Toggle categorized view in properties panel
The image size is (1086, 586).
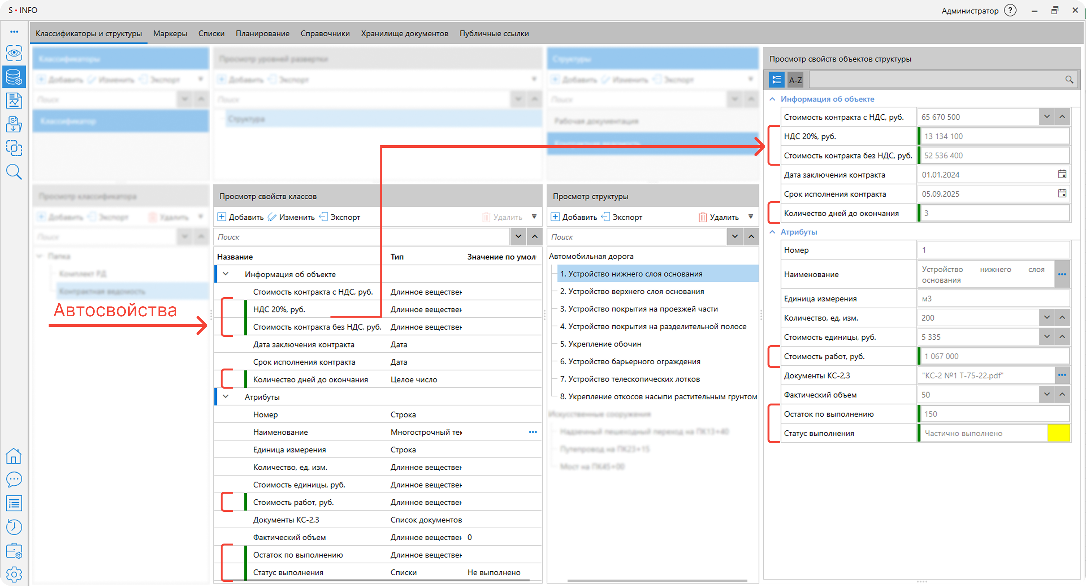coord(777,80)
